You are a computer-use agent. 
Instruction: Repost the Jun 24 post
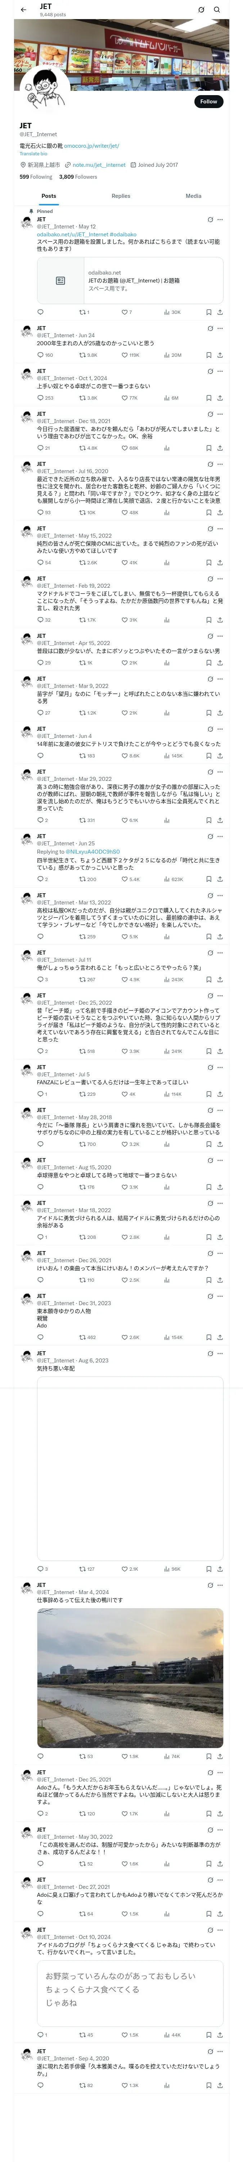point(87,355)
